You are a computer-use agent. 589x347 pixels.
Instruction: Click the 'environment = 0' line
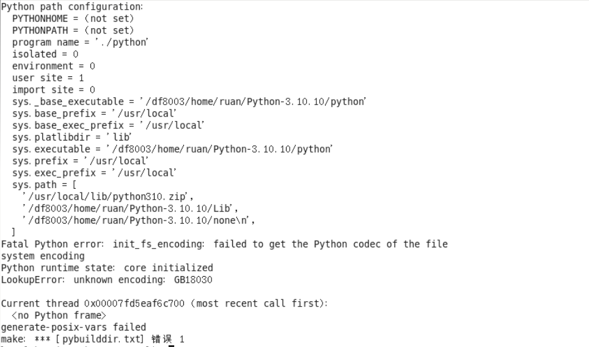[x=54, y=66]
